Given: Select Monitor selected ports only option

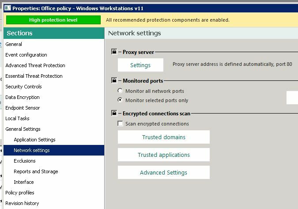Looking at the screenshot, I should click(120, 100).
